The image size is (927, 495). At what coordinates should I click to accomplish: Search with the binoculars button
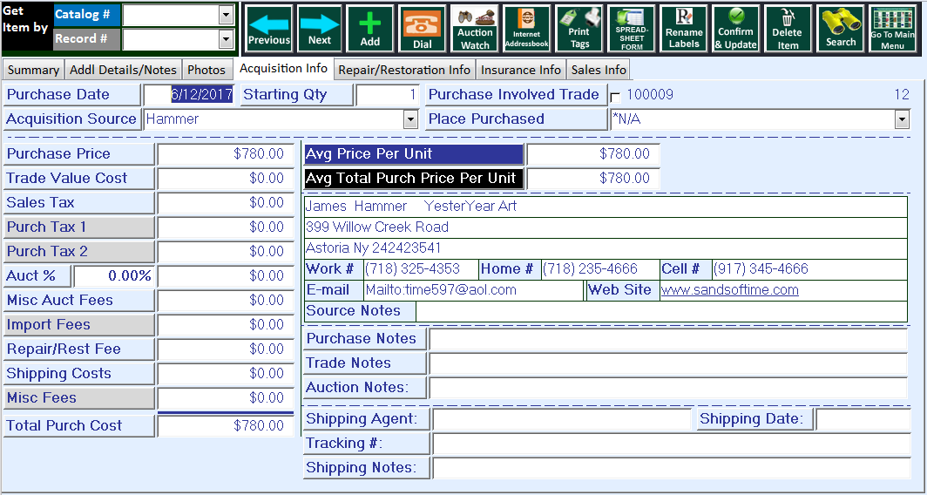coord(841,29)
